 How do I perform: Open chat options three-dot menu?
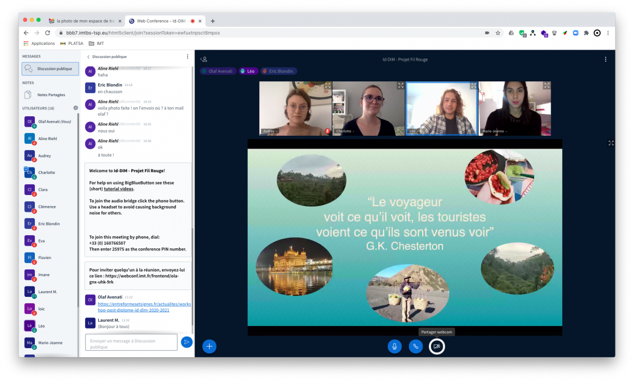coord(187,57)
